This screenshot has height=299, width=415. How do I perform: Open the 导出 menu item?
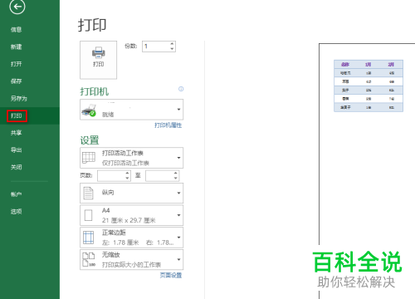pyautogui.click(x=16, y=150)
